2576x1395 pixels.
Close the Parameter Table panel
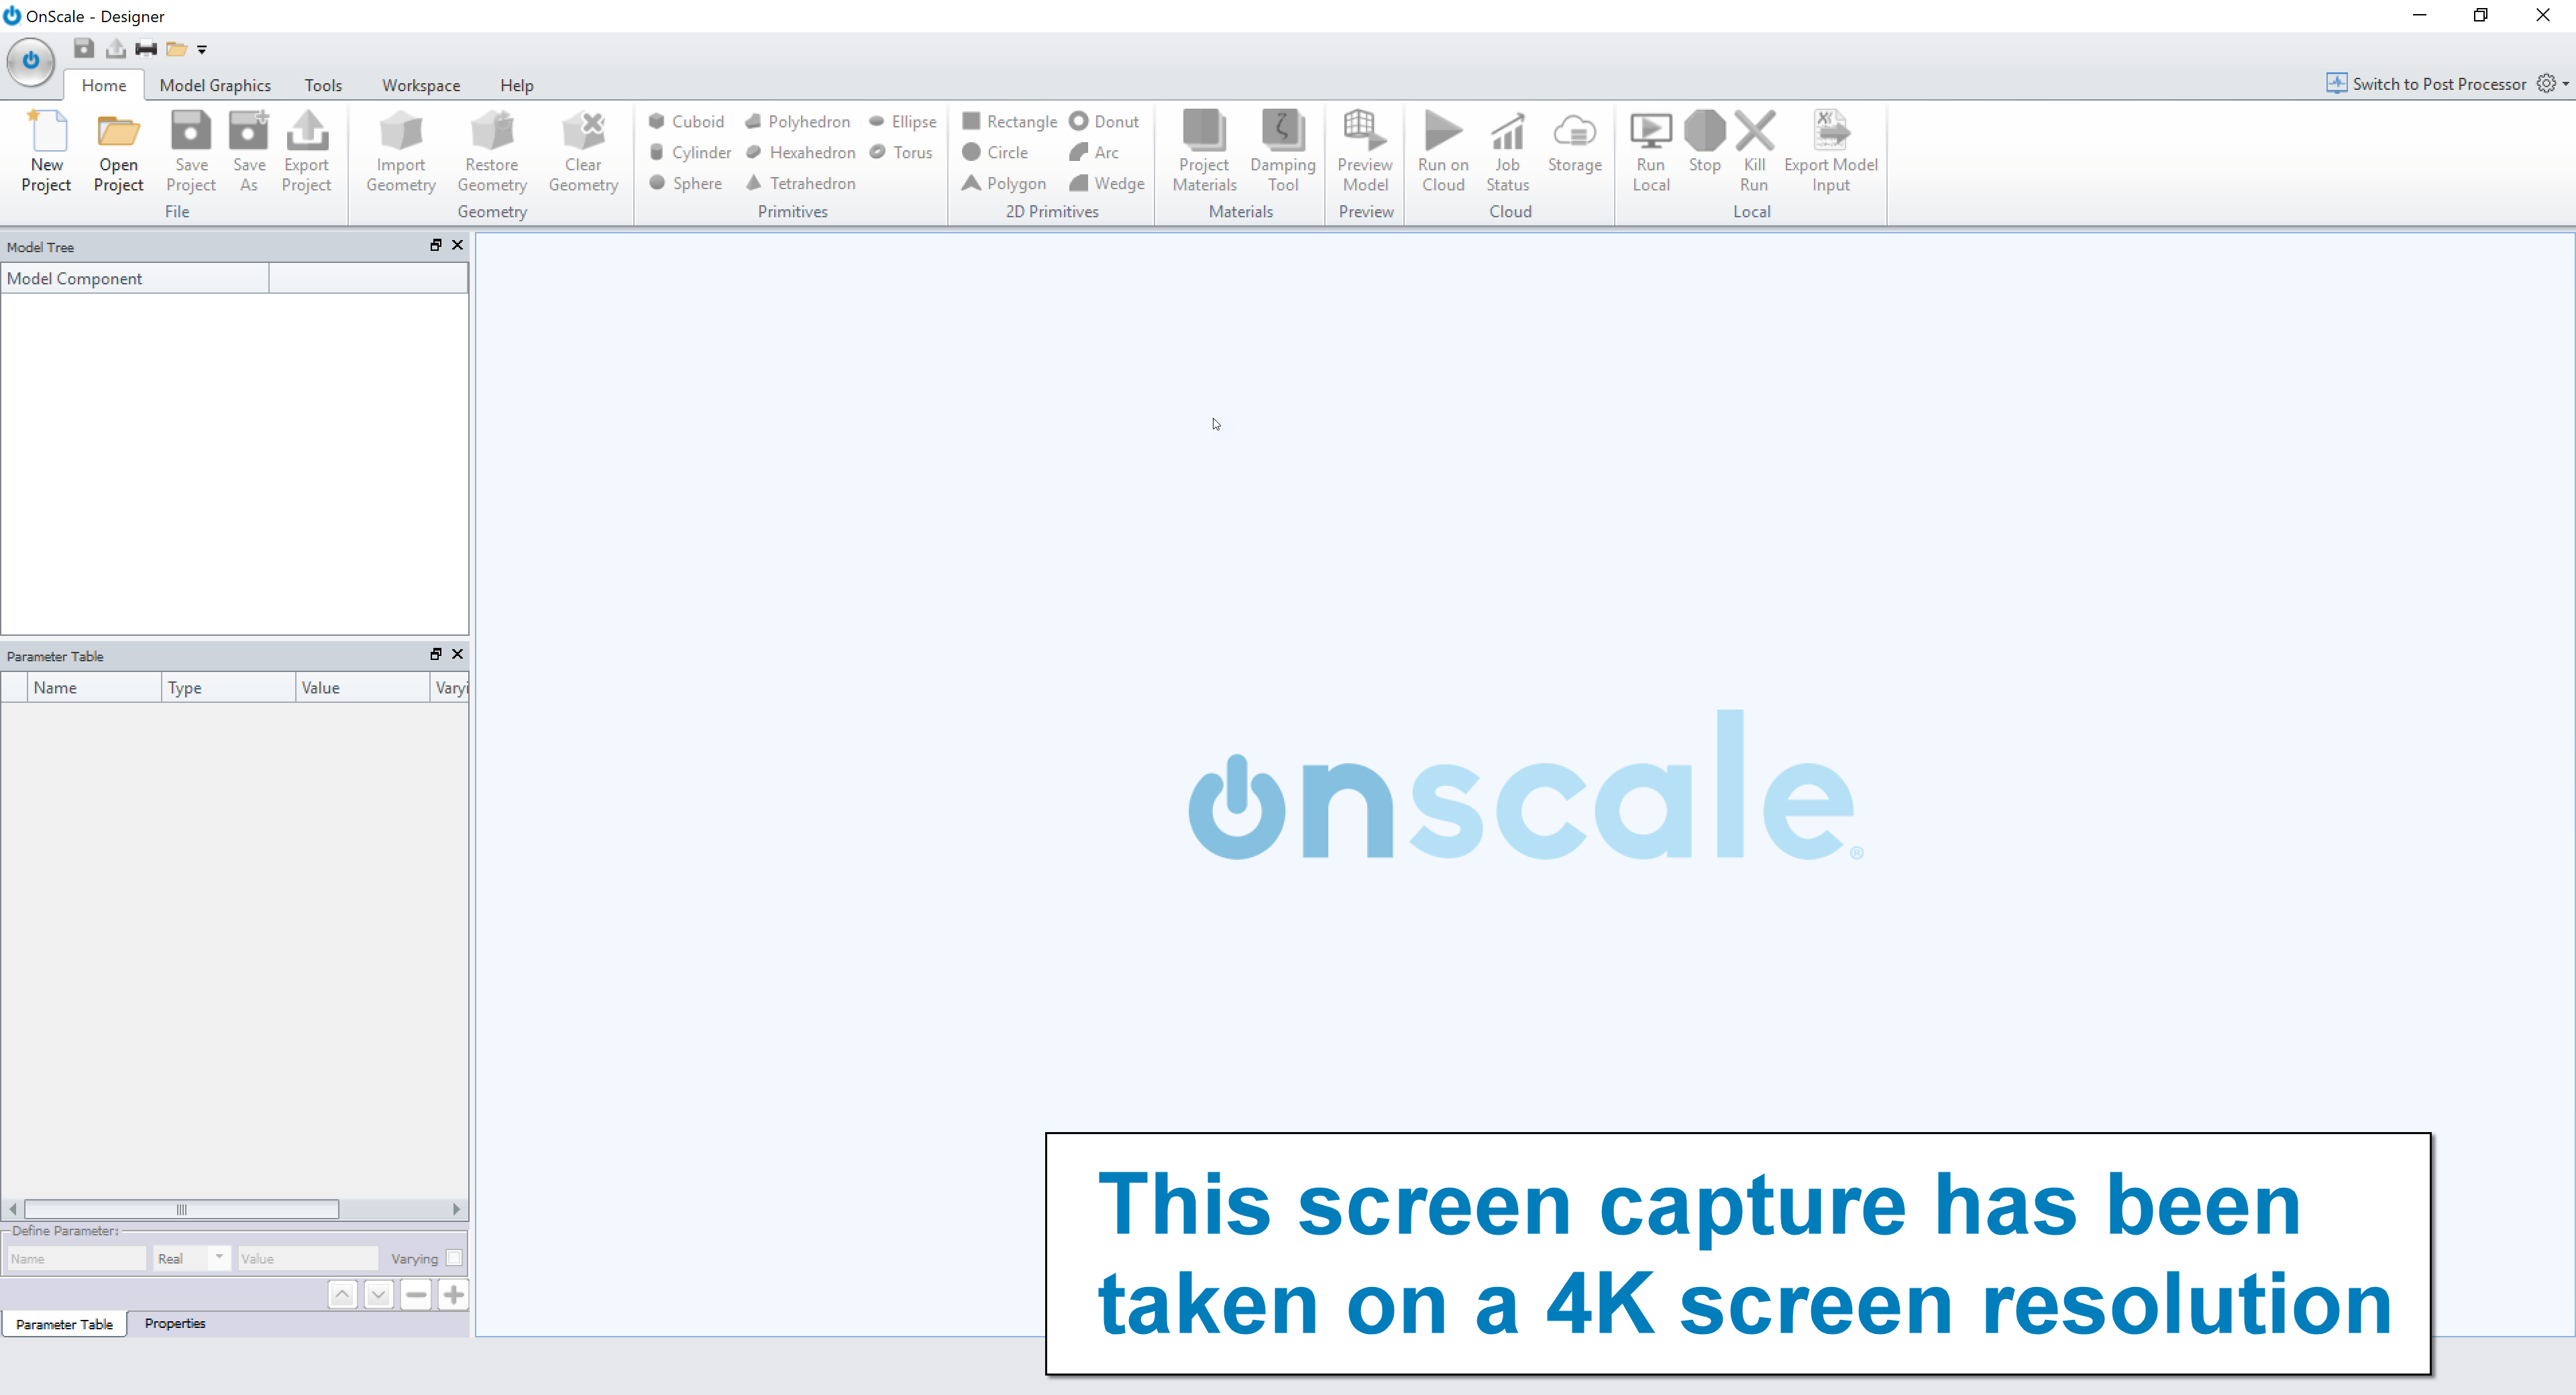click(458, 654)
